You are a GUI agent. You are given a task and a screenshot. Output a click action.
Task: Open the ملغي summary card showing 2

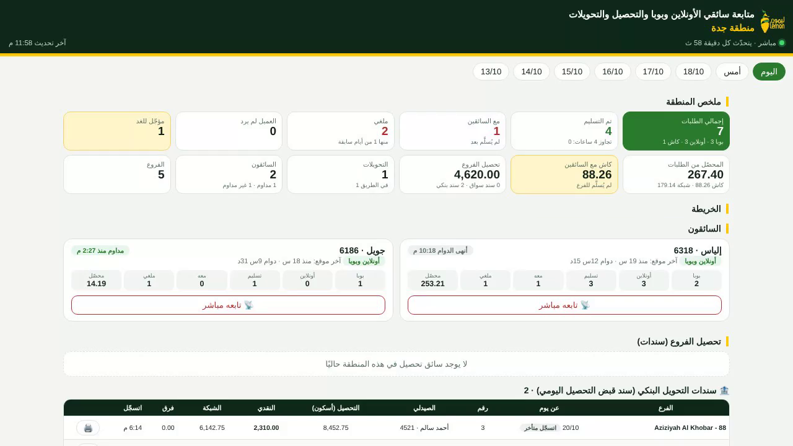[341, 131]
